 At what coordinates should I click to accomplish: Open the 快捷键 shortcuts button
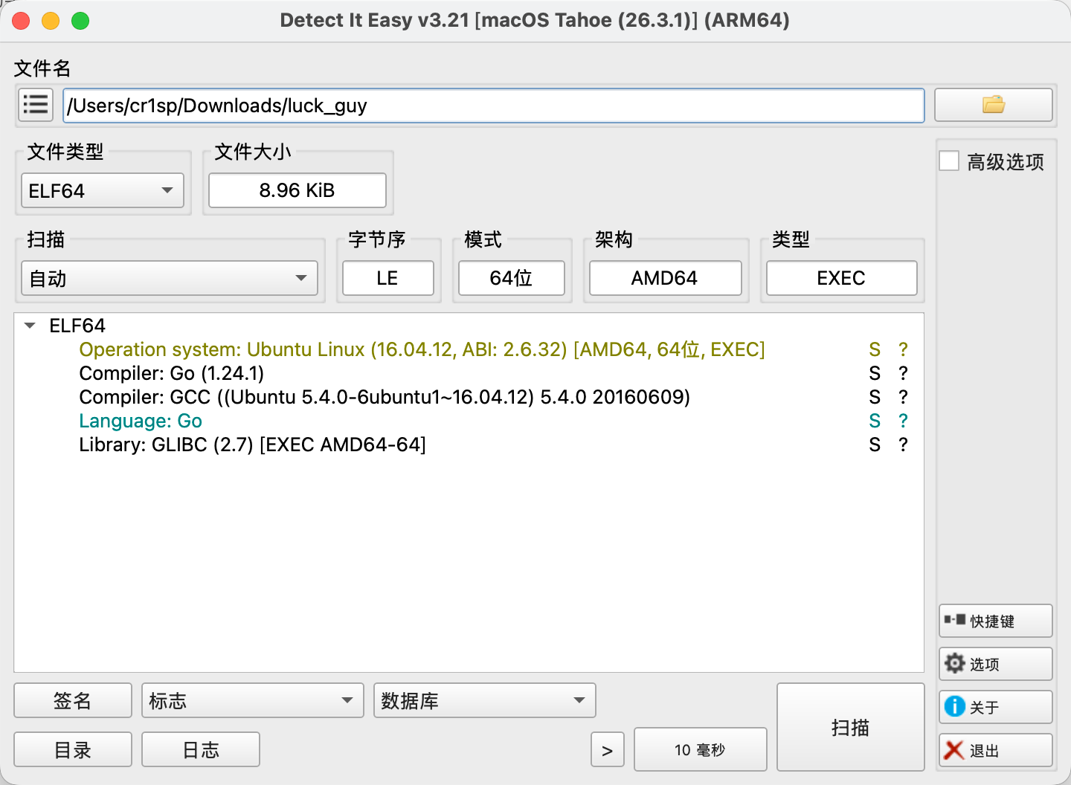(x=995, y=621)
